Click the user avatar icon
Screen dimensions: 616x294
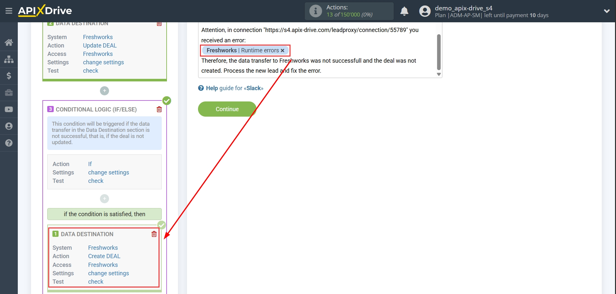click(425, 11)
